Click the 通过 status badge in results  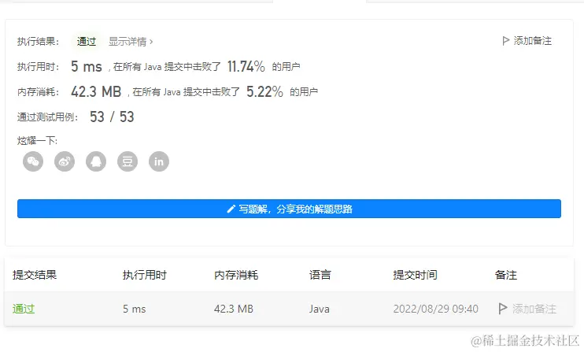pos(87,42)
